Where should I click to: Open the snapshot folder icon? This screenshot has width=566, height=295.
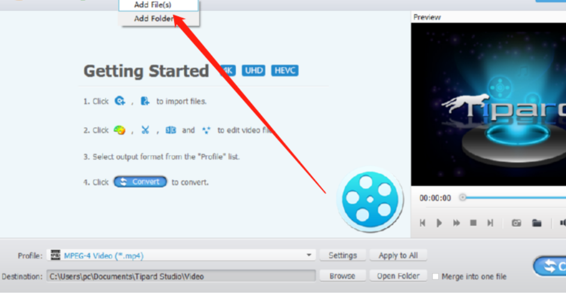[537, 223]
